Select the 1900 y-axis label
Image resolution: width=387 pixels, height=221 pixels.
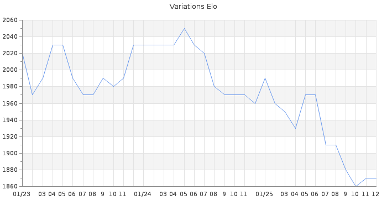pyautogui.click(x=10, y=153)
